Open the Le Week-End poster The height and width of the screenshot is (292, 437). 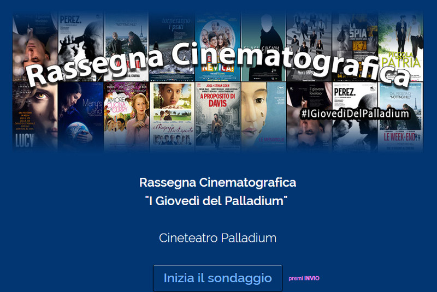[400, 117]
